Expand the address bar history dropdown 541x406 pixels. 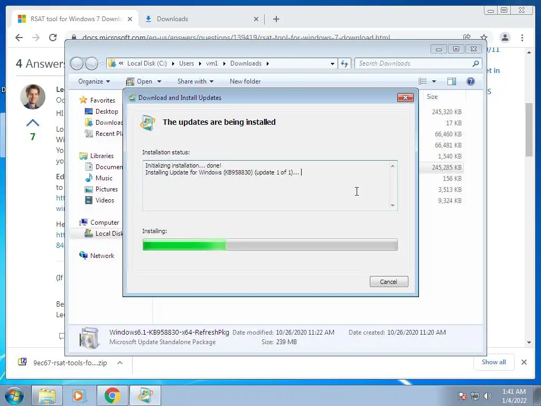tap(332, 63)
